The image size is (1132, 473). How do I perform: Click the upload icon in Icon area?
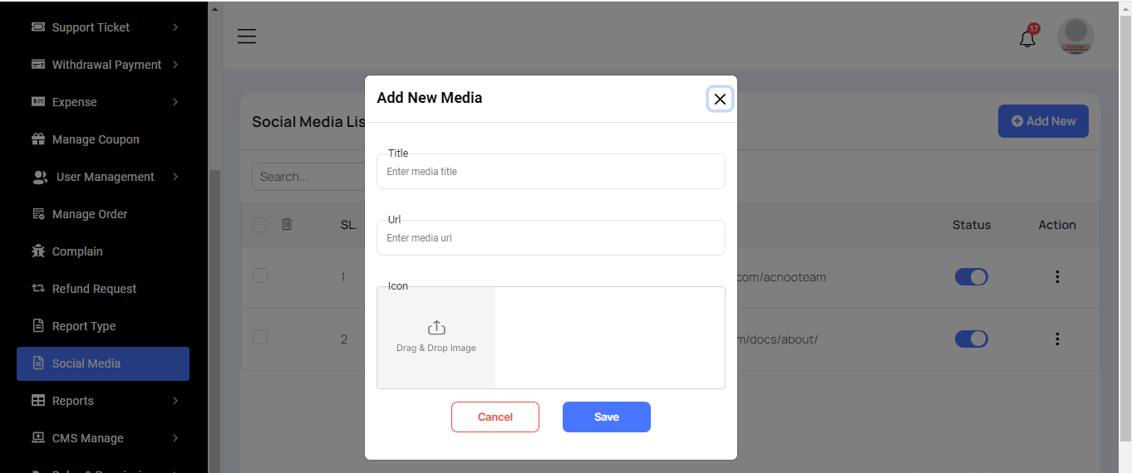(436, 328)
